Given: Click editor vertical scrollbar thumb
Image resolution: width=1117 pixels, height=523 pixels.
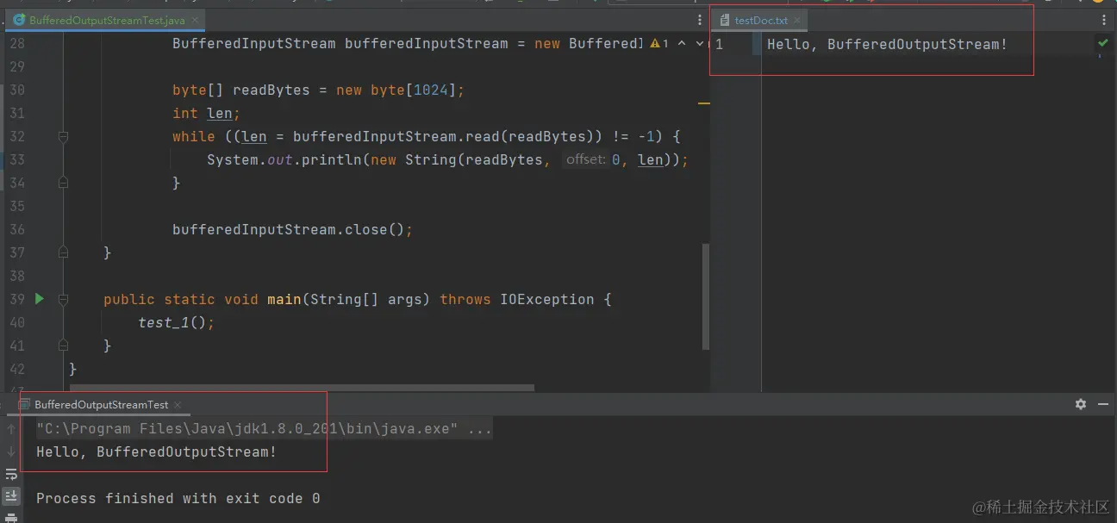Looking at the screenshot, I should pyautogui.click(x=707, y=296).
